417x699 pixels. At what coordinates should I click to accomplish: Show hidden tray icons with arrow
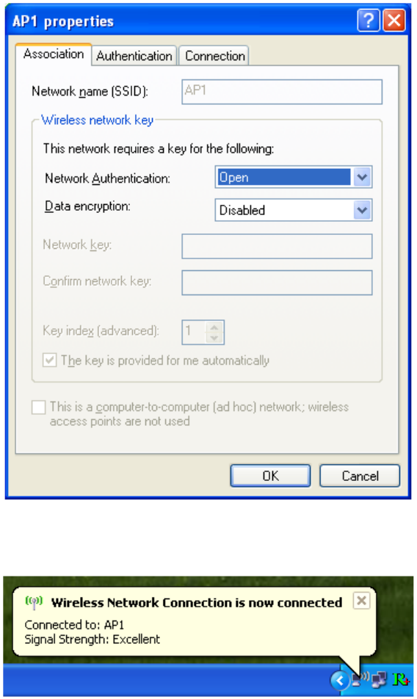click(x=339, y=680)
